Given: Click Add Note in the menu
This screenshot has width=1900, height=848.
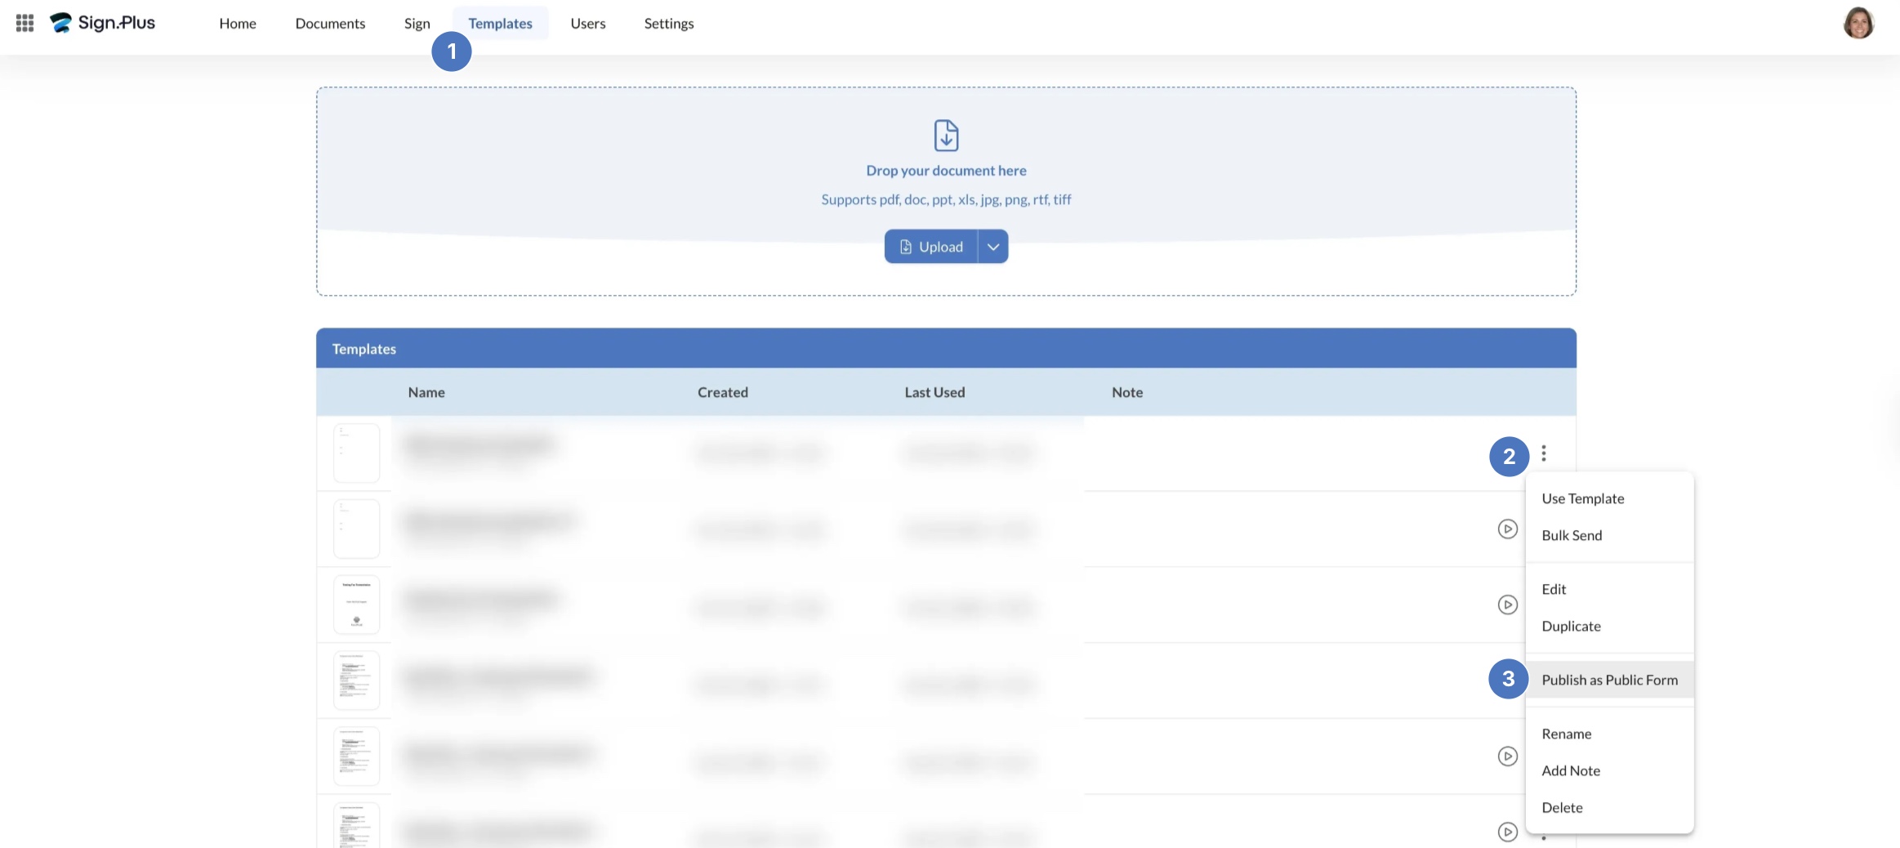Looking at the screenshot, I should pyautogui.click(x=1570, y=770).
